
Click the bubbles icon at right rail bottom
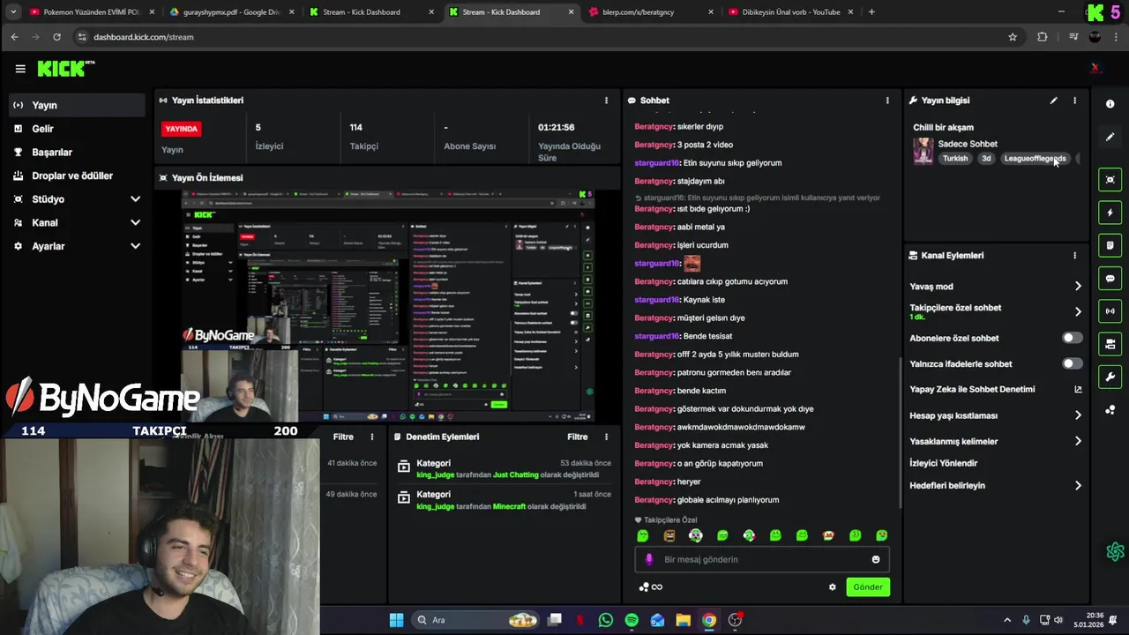click(1110, 410)
